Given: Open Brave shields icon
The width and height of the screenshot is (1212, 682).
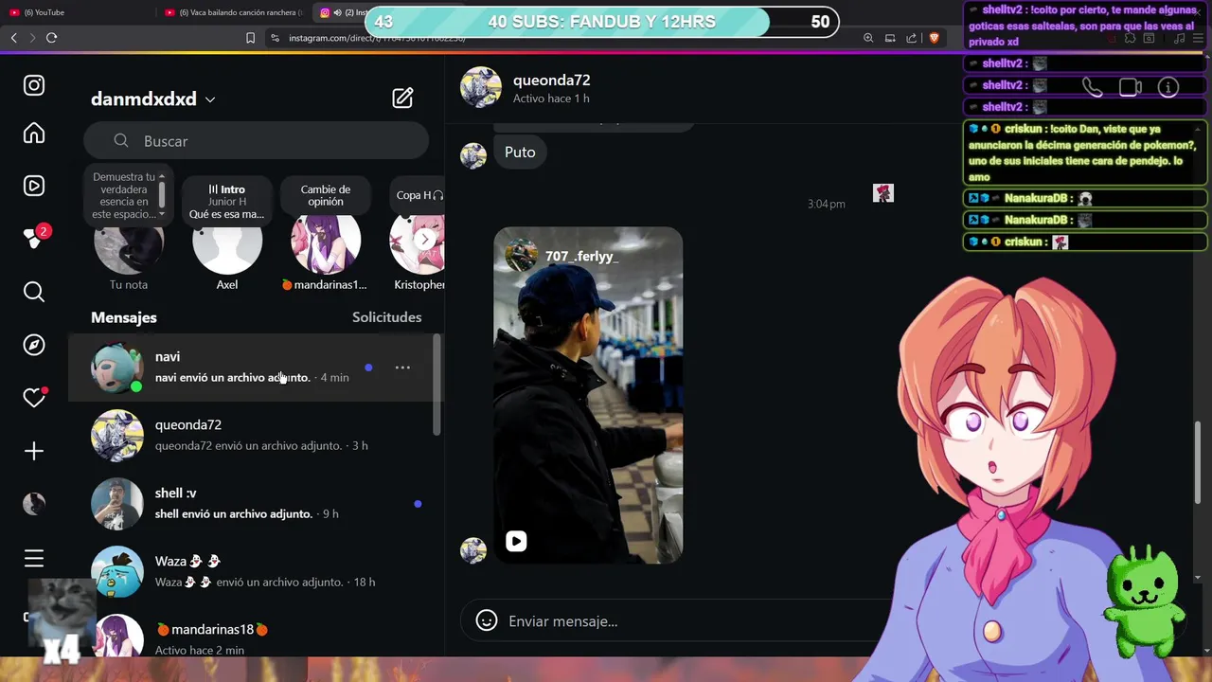Looking at the screenshot, I should [934, 38].
